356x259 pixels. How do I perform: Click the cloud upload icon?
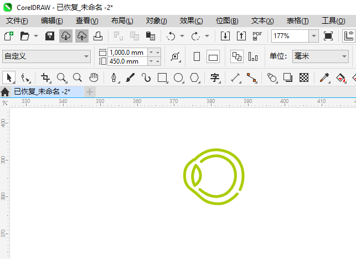(82, 36)
